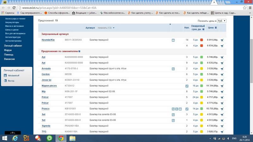Click Nikolaenkoff user profile icon
The height and width of the screenshot is (142, 253).
pos(5,75)
